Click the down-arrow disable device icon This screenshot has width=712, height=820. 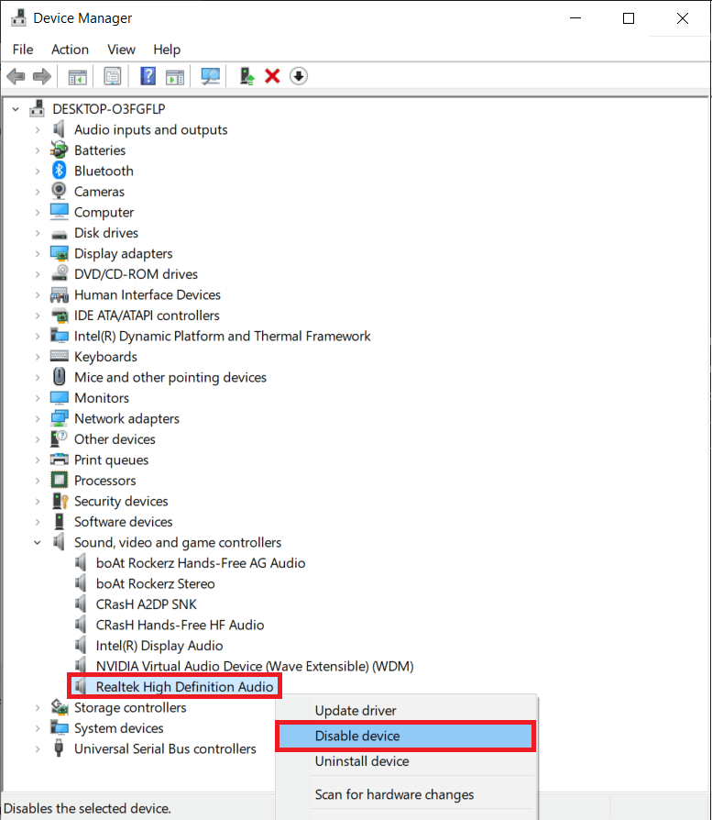coord(298,76)
